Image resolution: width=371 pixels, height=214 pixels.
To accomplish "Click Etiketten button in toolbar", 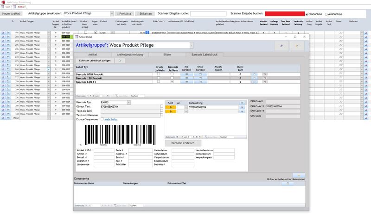I will tap(145, 14).
